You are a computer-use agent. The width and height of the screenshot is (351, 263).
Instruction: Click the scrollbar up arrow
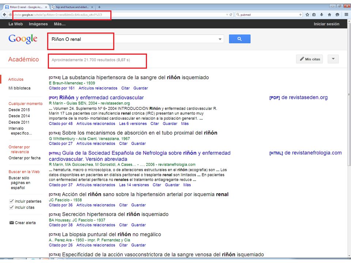(349, 22)
